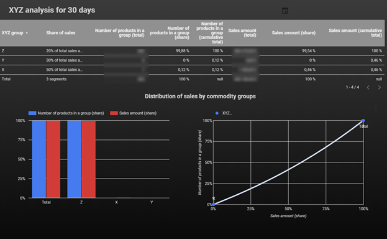Sort by XYZ group column arrow

pyautogui.click(x=27, y=33)
